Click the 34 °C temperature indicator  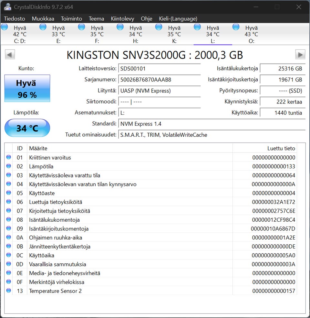pos(27,128)
